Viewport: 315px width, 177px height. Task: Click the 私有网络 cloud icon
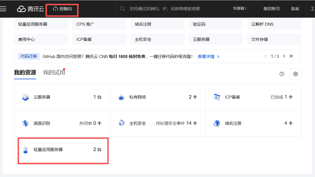coord(121,97)
